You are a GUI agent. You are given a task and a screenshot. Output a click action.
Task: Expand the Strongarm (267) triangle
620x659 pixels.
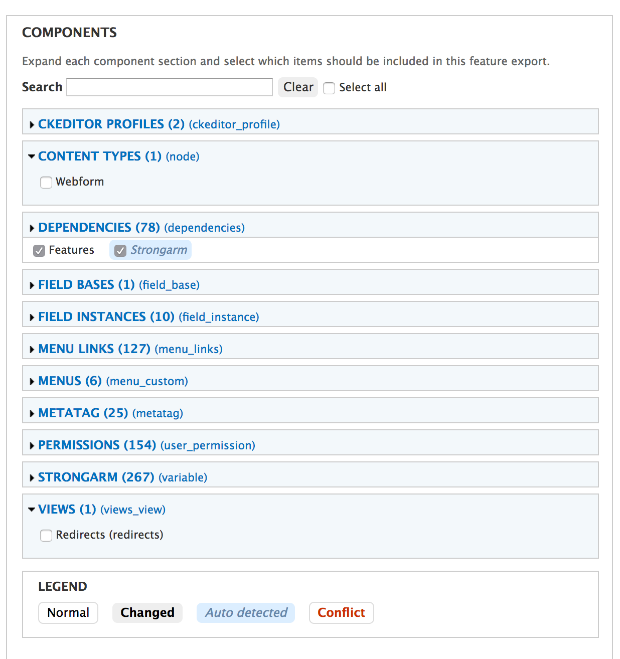(32, 477)
